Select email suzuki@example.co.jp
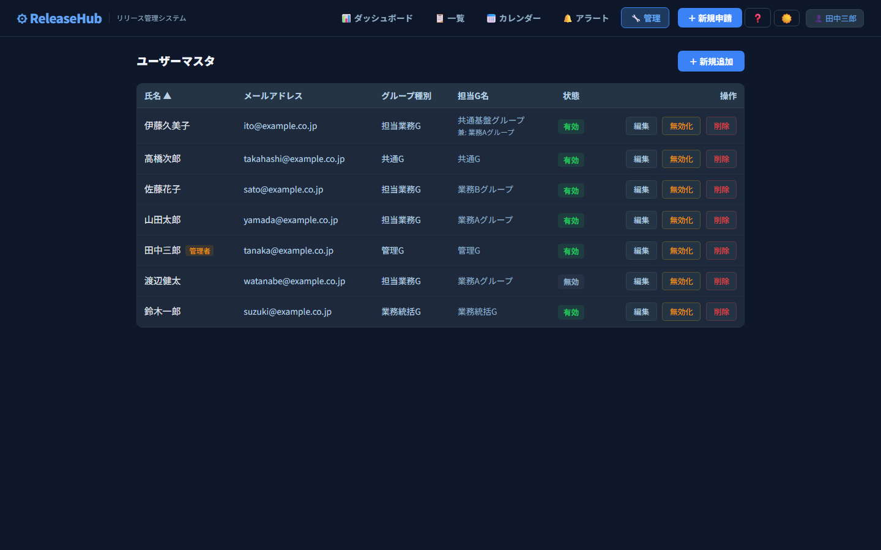881x550 pixels. (x=288, y=312)
